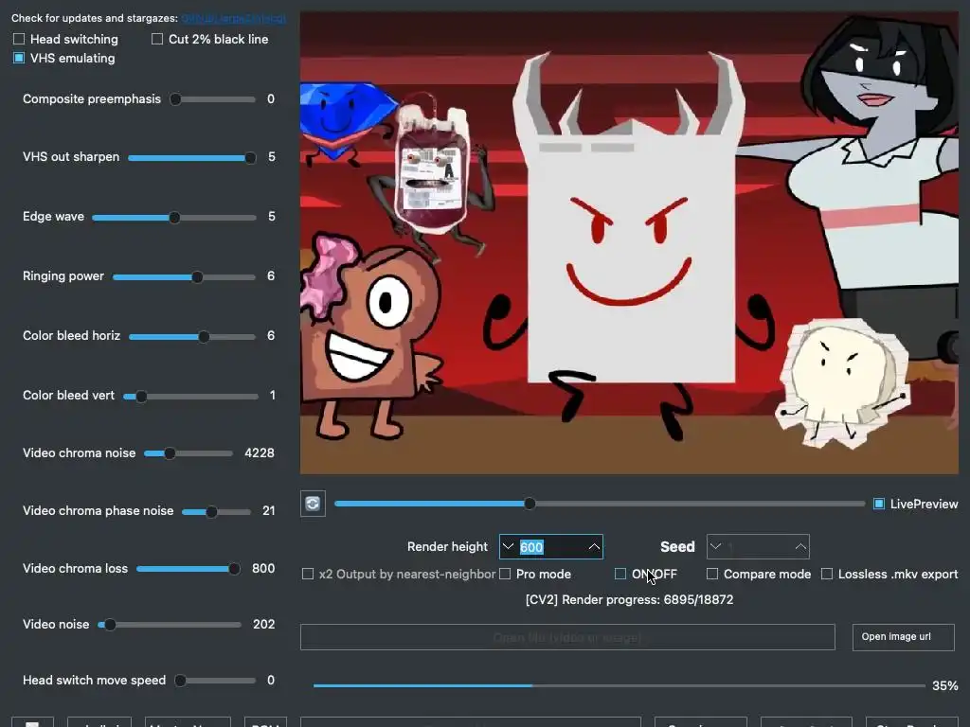Click the Video chroma loss slider handle
This screenshot has width=970, height=727.
point(235,569)
